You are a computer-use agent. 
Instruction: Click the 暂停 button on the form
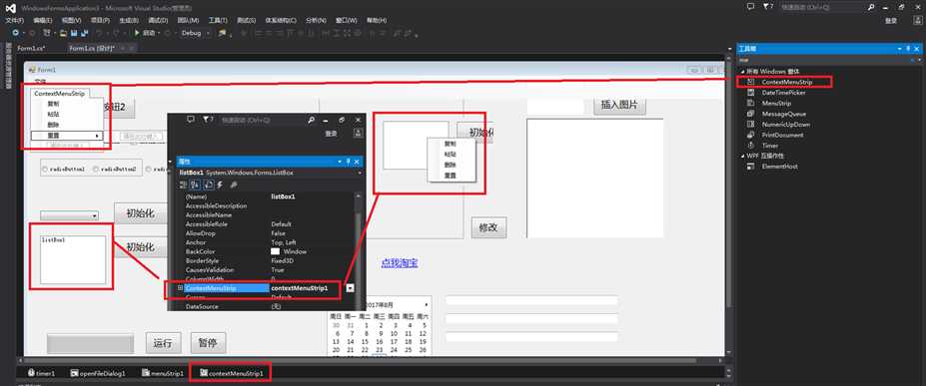coord(208,343)
